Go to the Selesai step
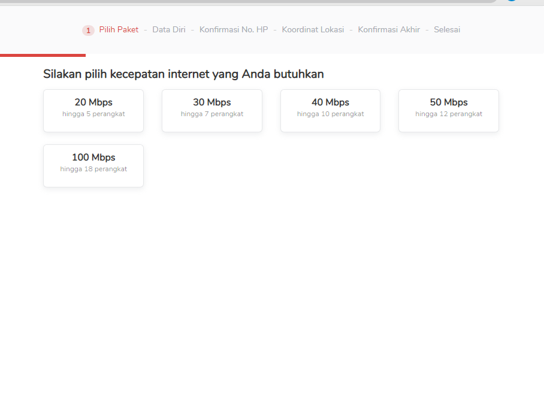This screenshot has width=544, height=394. [x=447, y=30]
